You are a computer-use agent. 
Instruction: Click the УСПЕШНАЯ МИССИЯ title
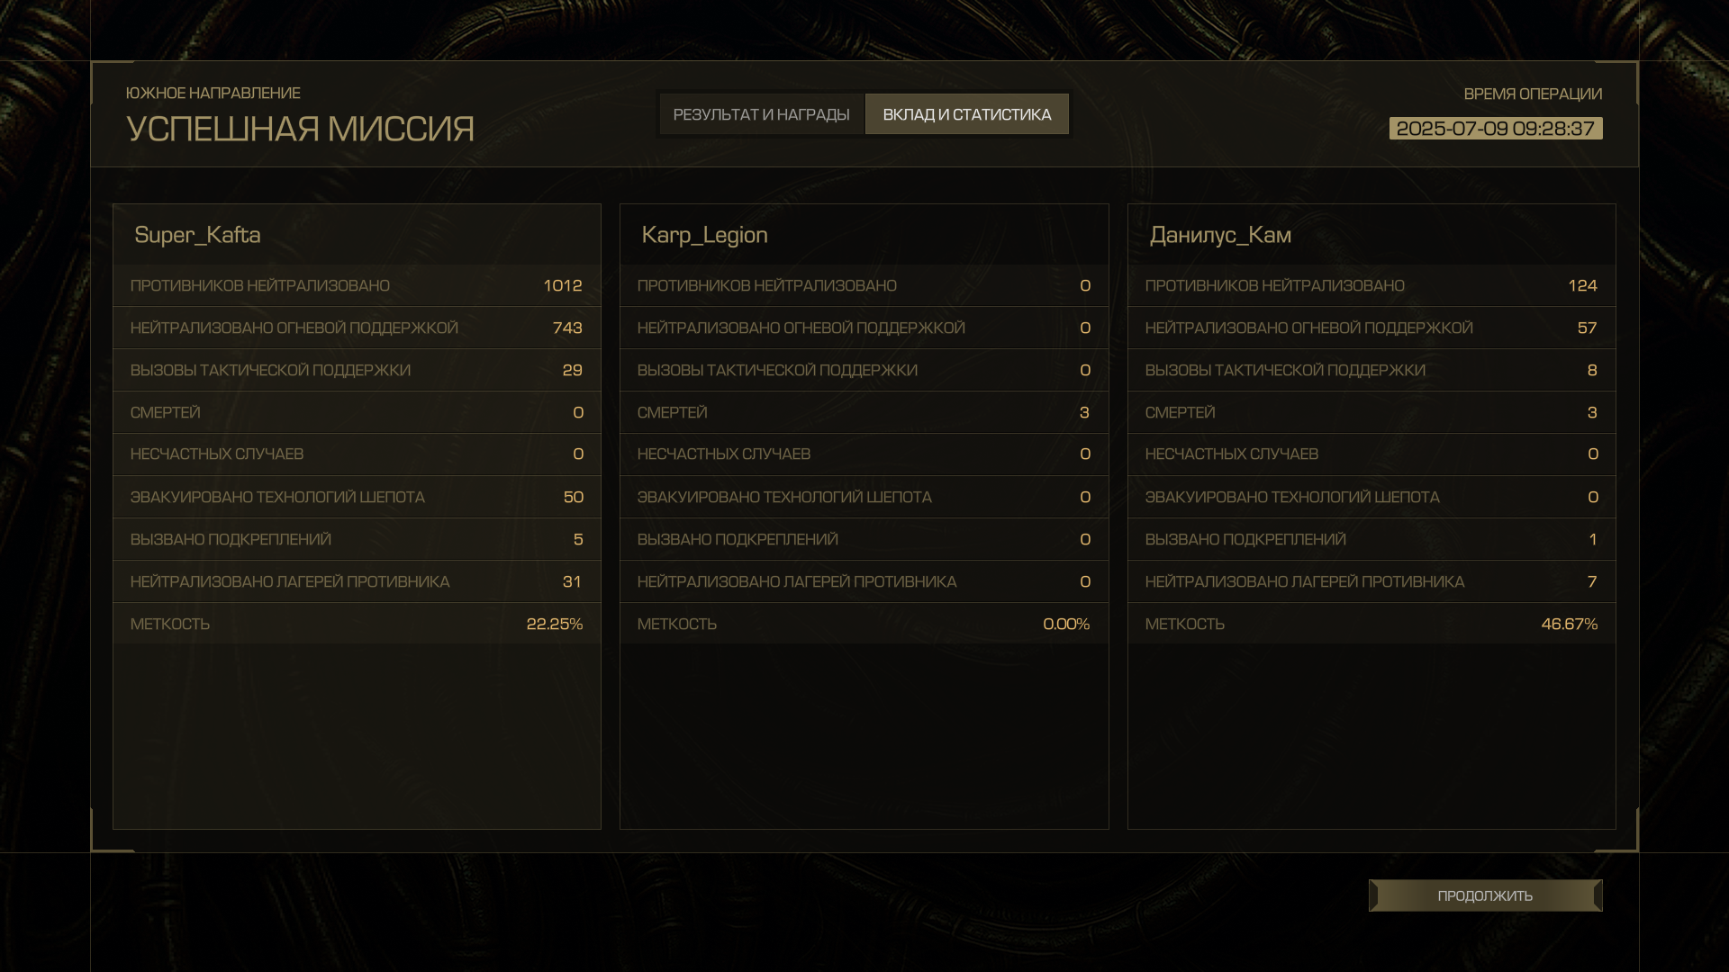[300, 130]
